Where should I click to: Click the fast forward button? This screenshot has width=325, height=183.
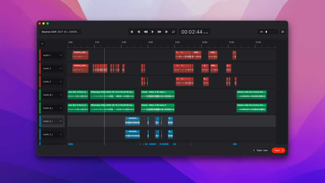[x=159, y=32]
